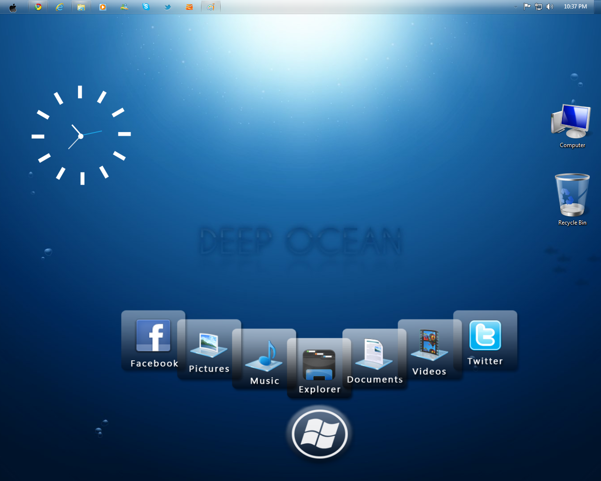The width and height of the screenshot is (601, 481).
Task: Open the personalization palette icon on the taskbar
Action: point(211,6)
